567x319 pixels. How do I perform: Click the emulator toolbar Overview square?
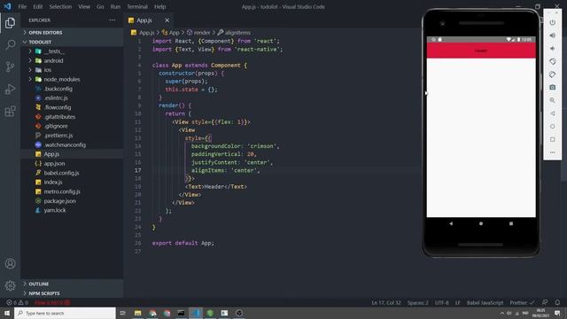point(552,140)
